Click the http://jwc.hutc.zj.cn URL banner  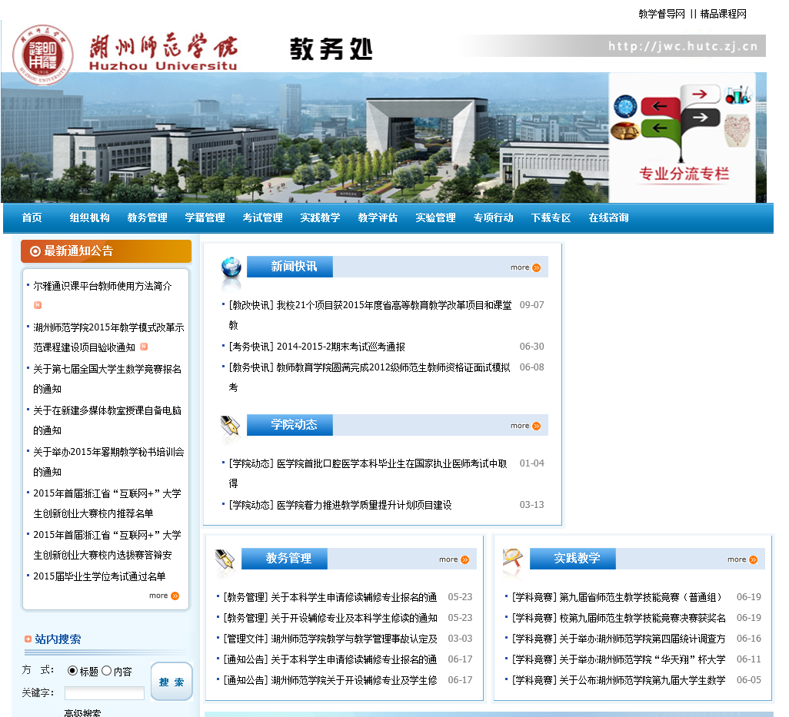point(684,46)
